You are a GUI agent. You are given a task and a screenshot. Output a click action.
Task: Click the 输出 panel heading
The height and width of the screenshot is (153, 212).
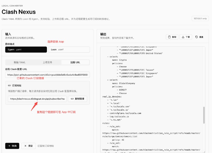click(x=103, y=34)
